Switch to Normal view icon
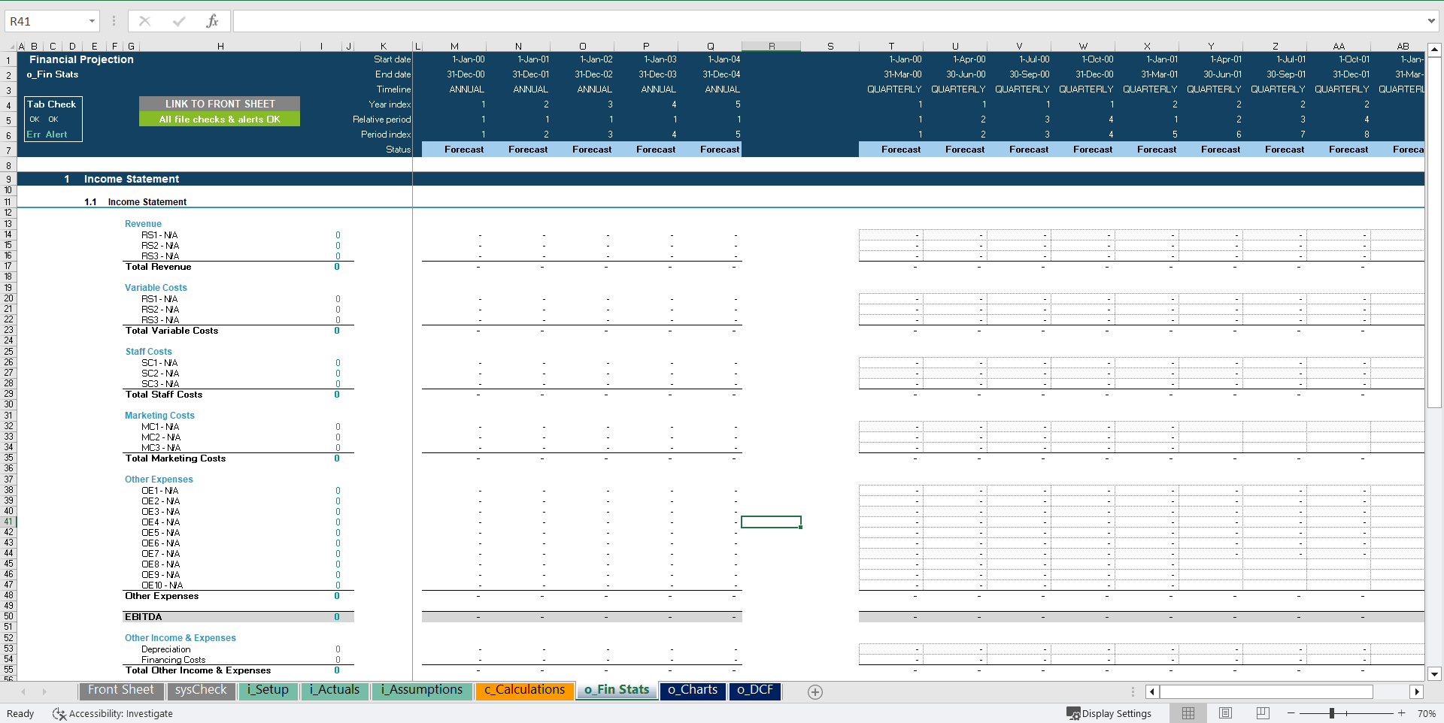1444x723 pixels. tap(1188, 713)
